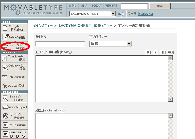Apply bold formatting with B button

(x=148, y=52)
